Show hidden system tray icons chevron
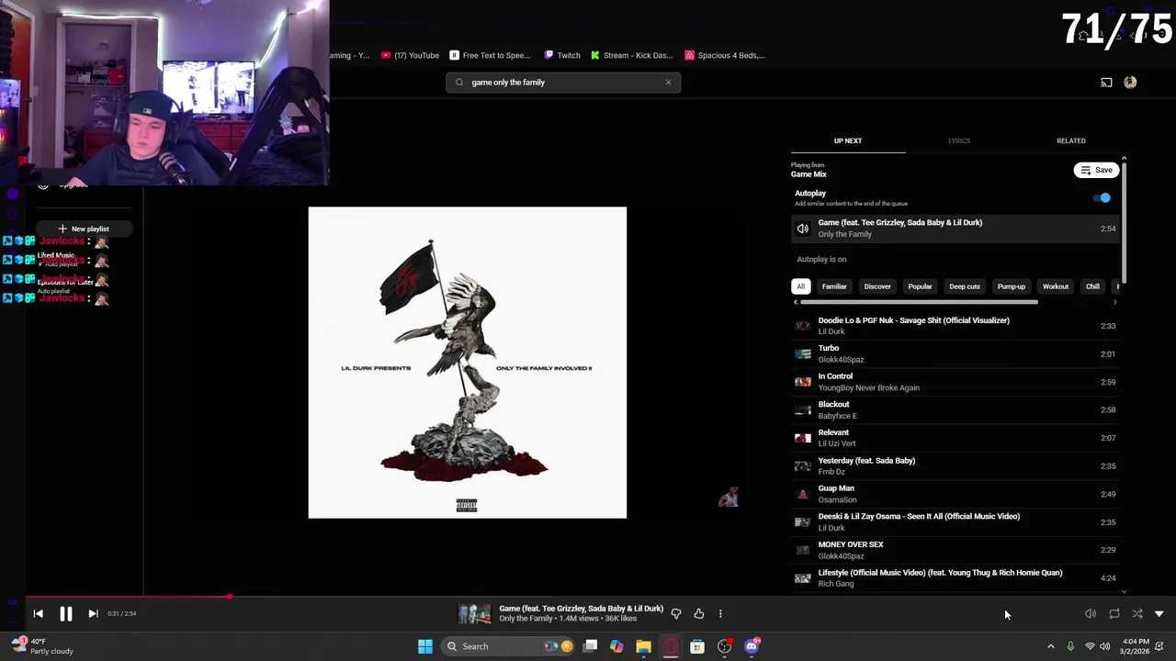The width and height of the screenshot is (1176, 661). (1051, 646)
